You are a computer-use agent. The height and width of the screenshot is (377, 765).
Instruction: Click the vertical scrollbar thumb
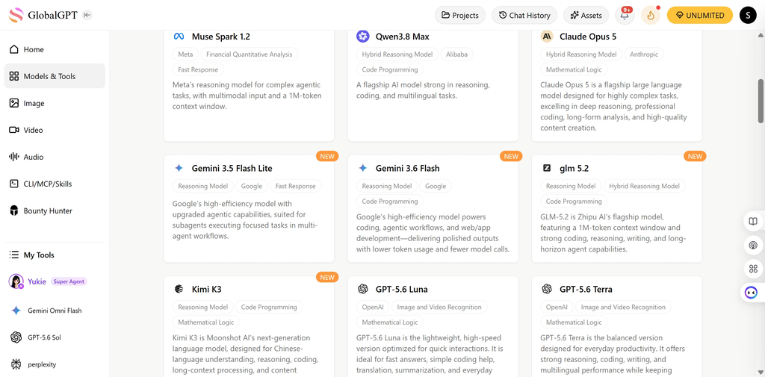[761, 101]
